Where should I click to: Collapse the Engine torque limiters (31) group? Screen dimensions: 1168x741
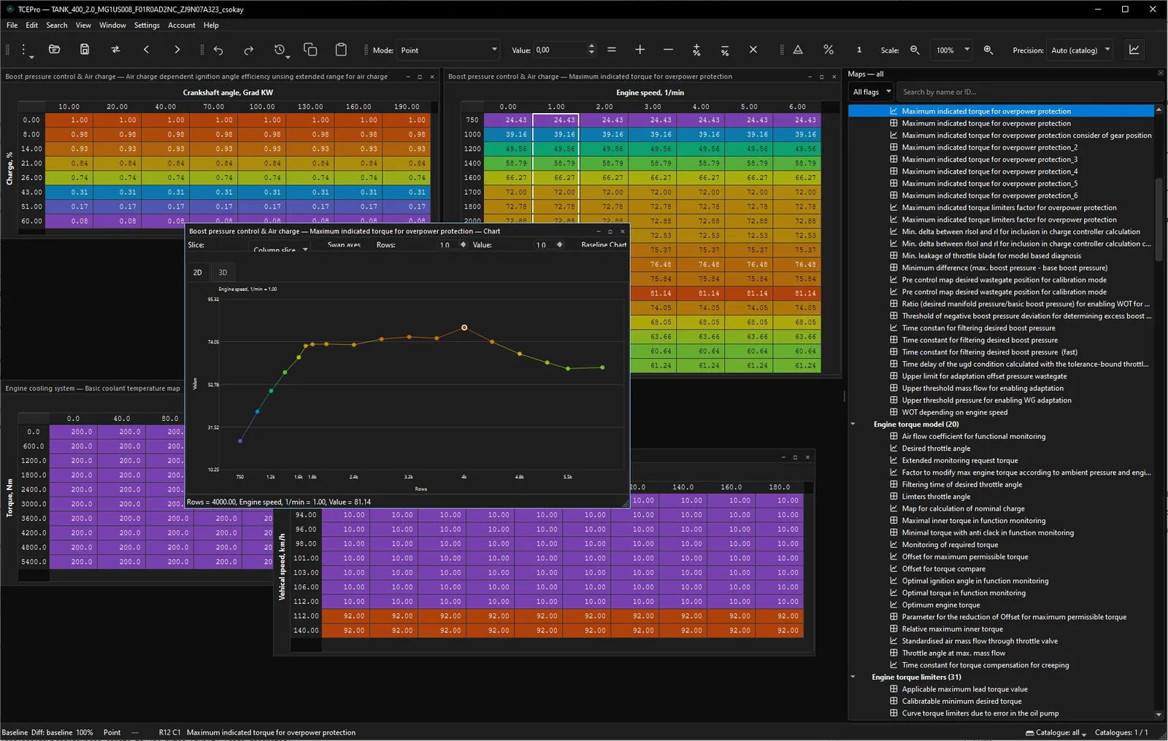coord(853,677)
